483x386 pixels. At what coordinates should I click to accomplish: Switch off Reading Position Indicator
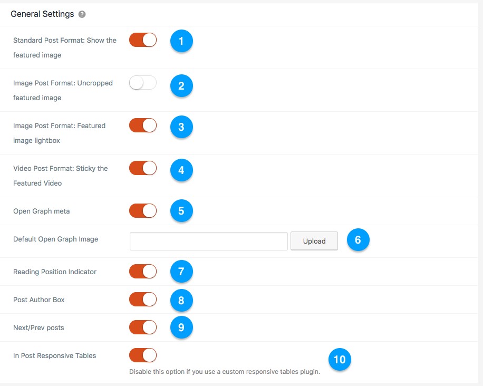143,272
